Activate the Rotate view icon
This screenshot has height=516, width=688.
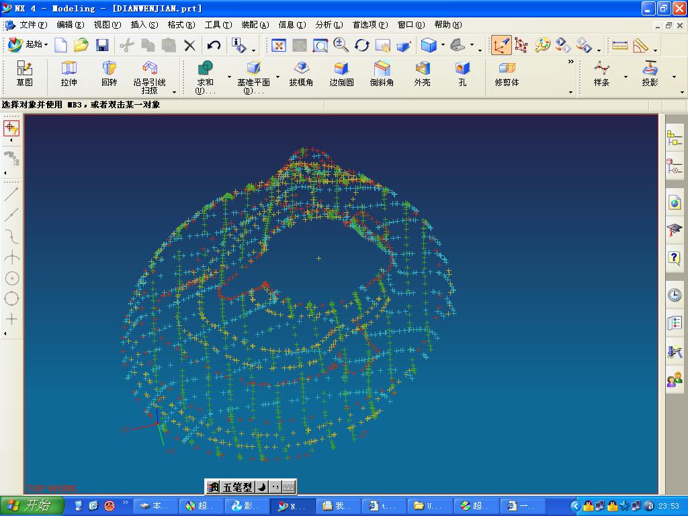coord(361,45)
